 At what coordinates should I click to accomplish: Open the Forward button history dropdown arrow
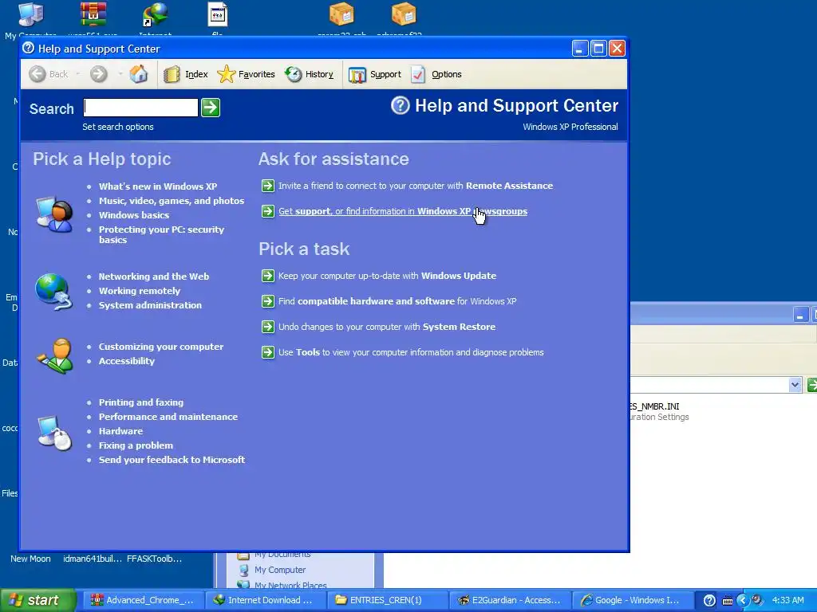pyautogui.click(x=120, y=74)
